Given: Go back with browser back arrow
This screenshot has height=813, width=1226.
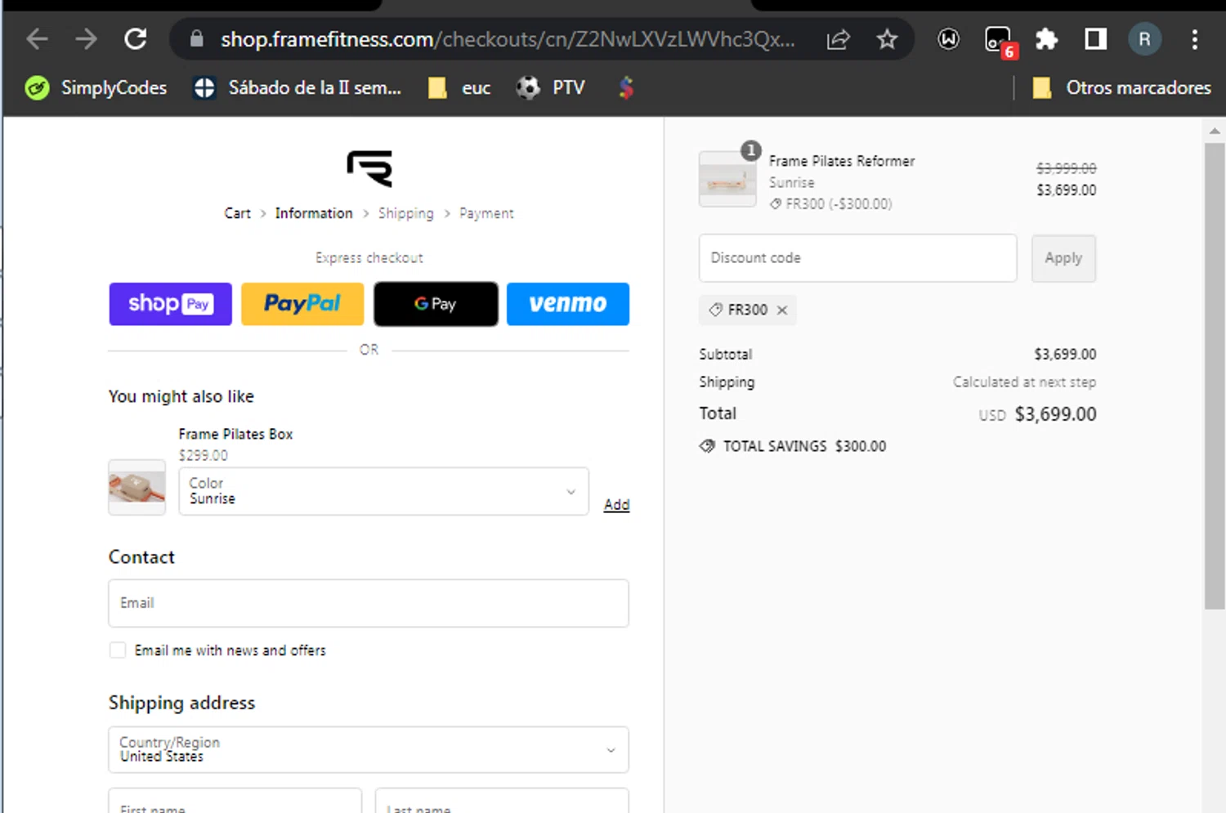Looking at the screenshot, I should (x=38, y=38).
